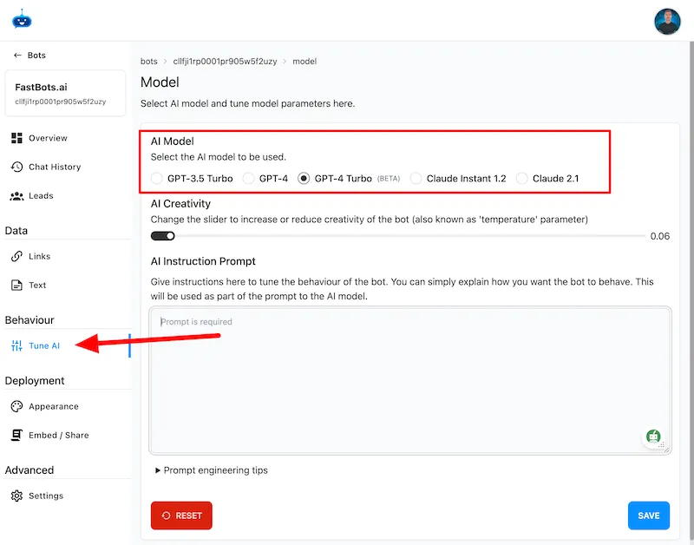Click the Settings gear icon

tap(16, 496)
